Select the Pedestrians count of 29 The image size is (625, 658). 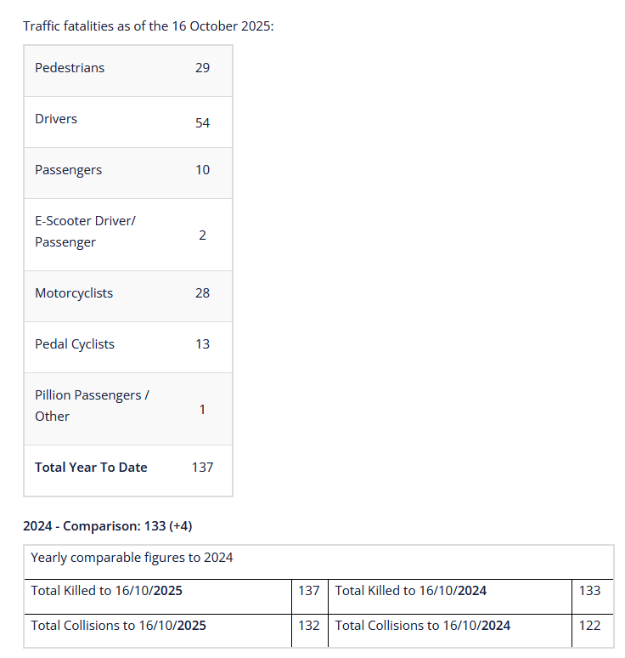coord(202,68)
